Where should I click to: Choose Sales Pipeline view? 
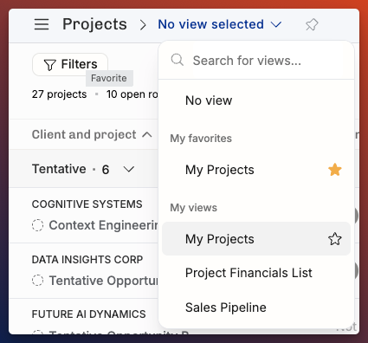(256, 307)
